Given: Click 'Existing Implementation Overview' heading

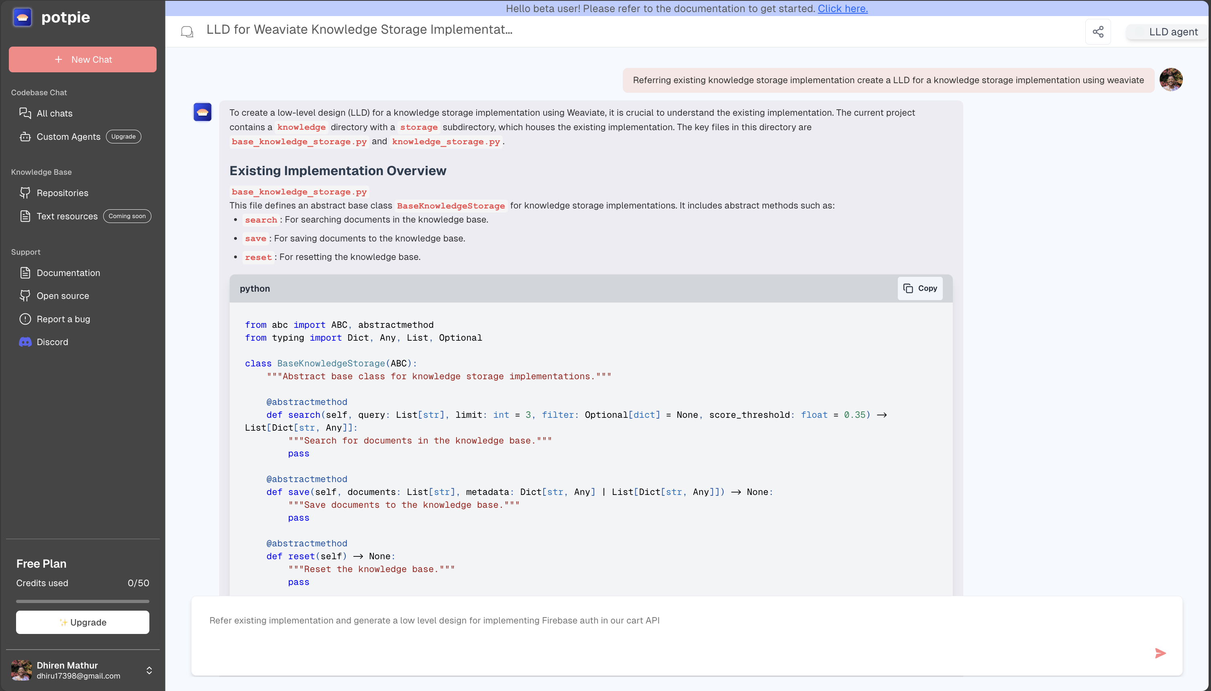Looking at the screenshot, I should [x=338, y=171].
